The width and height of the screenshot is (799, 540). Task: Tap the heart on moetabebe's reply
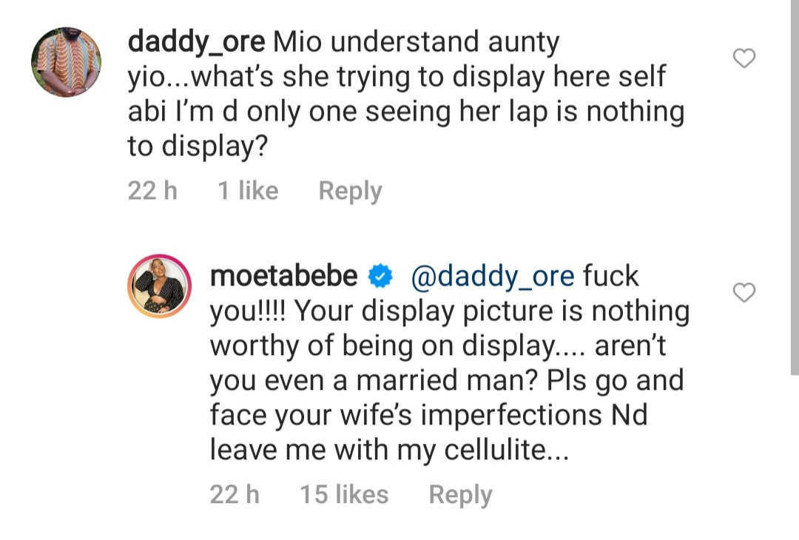[x=744, y=293]
